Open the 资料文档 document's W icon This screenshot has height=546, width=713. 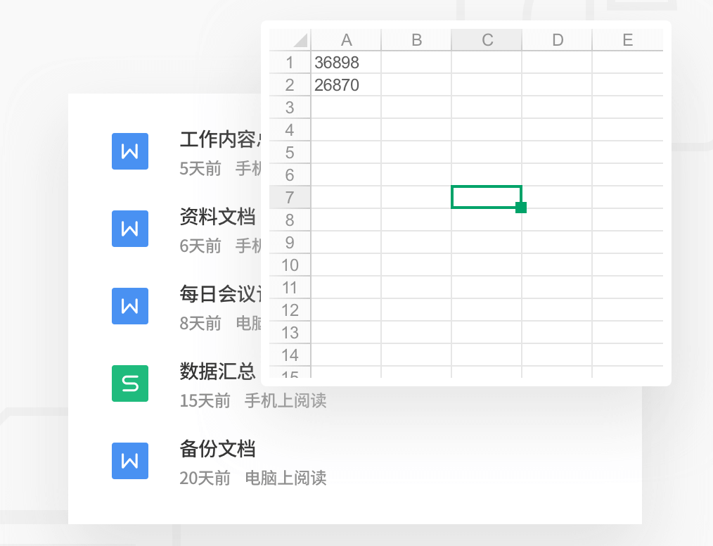click(130, 229)
